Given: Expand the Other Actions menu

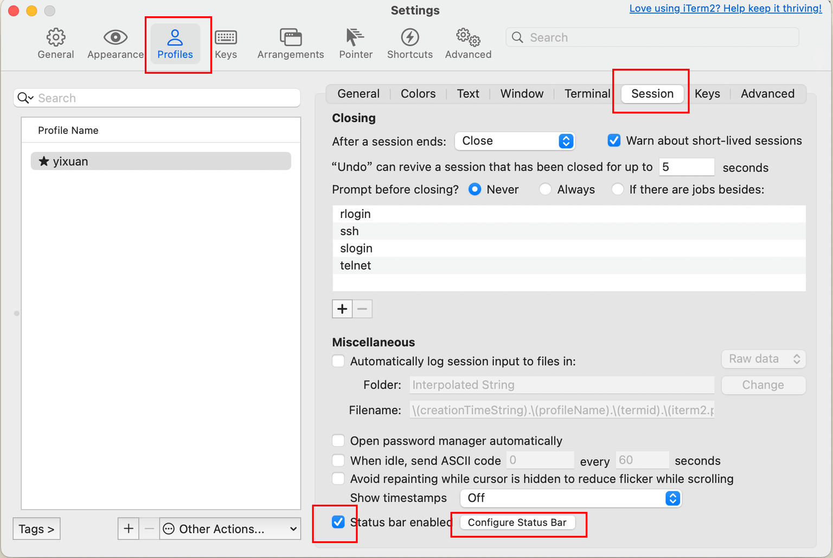Looking at the screenshot, I should 230,529.
